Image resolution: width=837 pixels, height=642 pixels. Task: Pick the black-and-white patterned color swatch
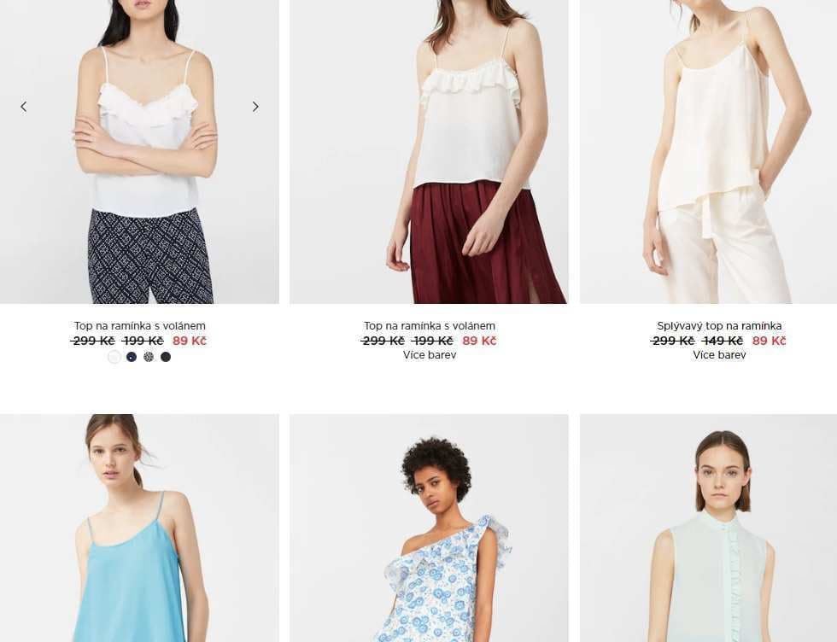click(149, 357)
